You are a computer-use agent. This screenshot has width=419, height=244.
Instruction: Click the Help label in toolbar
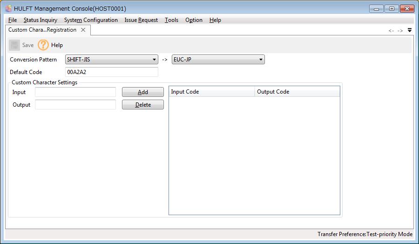click(x=57, y=45)
